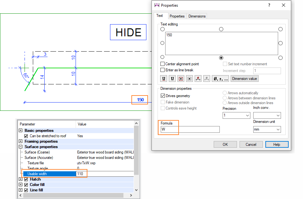Click the red dimension number symbol icon
The height and width of the screenshot is (199, 303).
pos(198,79)
